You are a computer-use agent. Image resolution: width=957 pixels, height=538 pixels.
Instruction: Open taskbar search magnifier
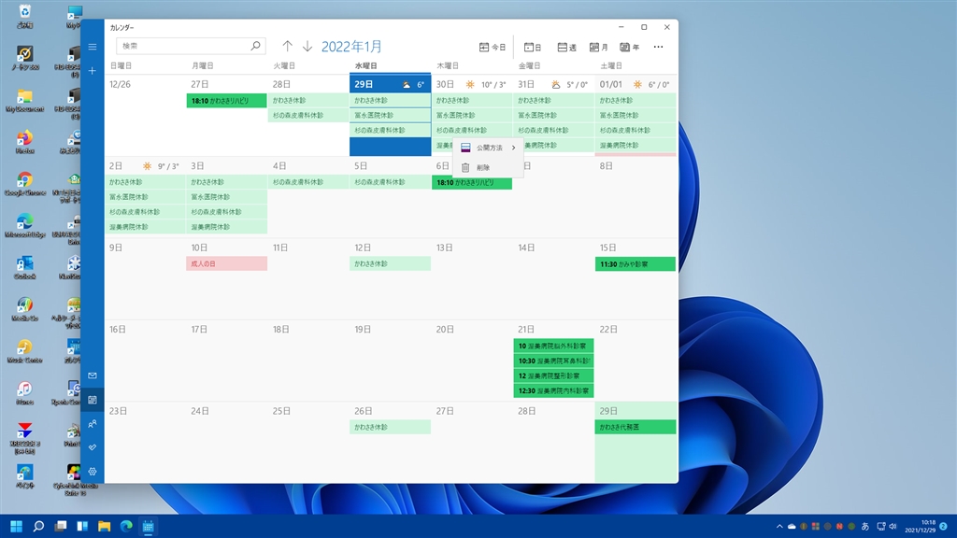(x=38, y=526)
